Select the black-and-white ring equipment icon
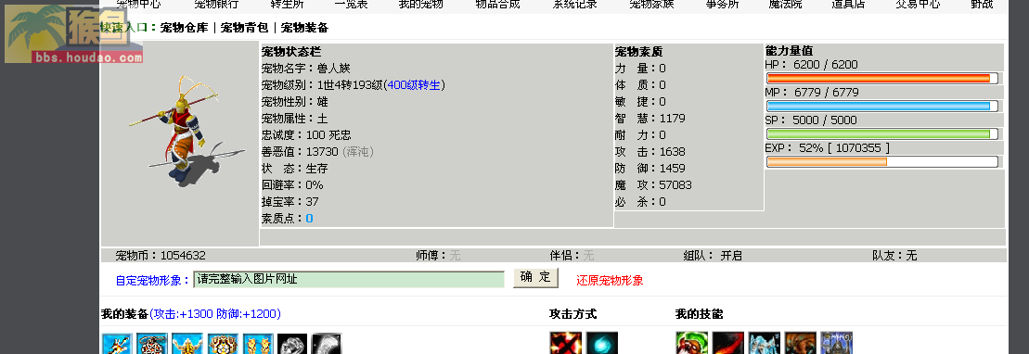Viewport: 1029px width, 354px height. [292, 344]
